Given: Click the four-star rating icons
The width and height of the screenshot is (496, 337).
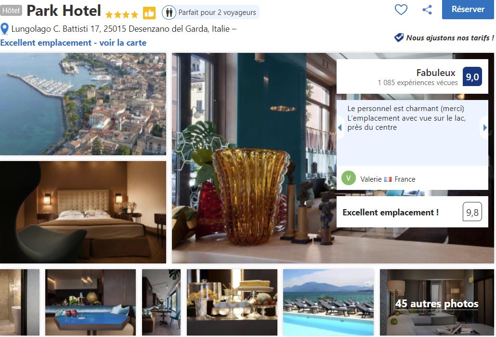Looking at the screenshot, I should click(122, 14).
